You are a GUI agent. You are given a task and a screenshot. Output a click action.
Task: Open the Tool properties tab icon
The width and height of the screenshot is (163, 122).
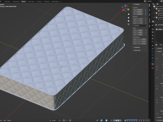(153, 25)
